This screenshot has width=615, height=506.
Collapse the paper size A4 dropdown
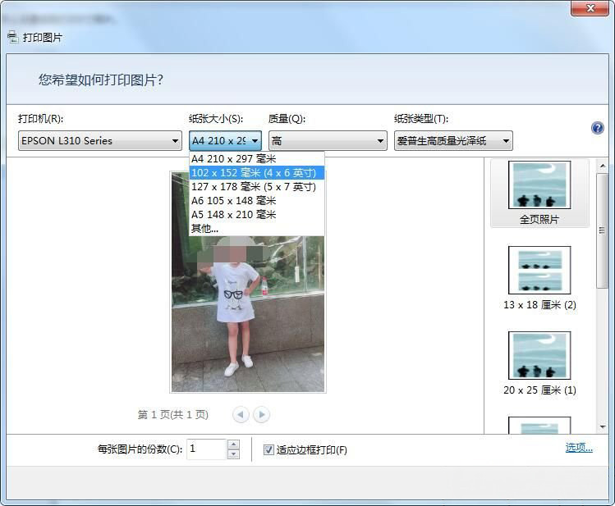[x=226, y=140]
